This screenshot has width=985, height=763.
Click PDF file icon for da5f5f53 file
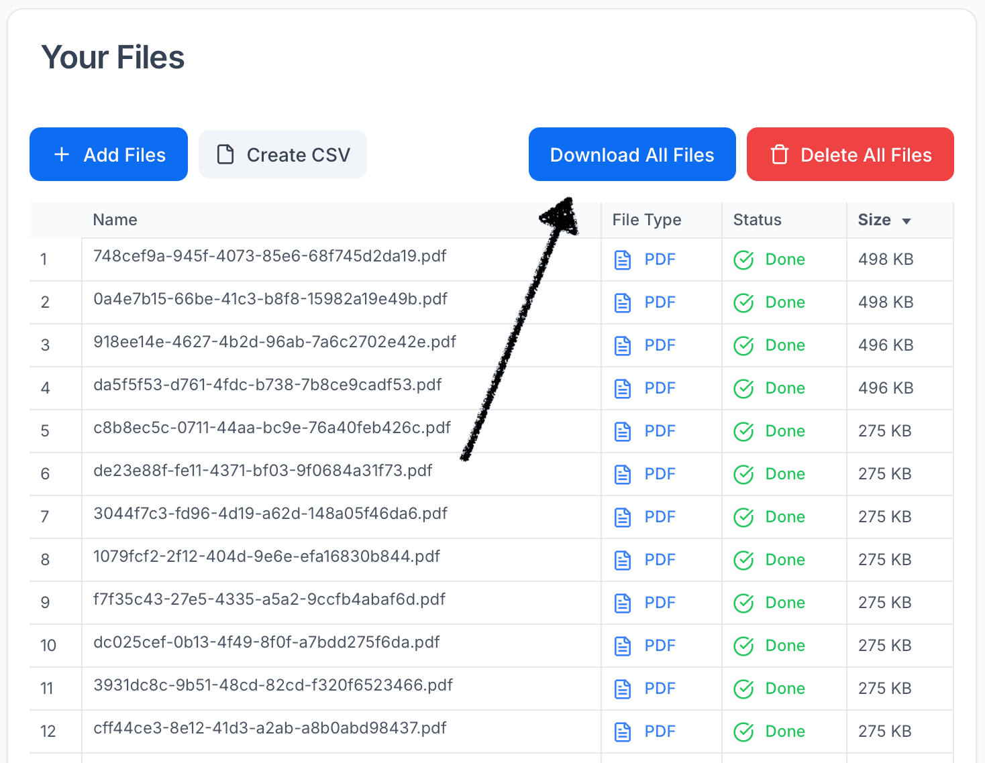tap(623, 388)
